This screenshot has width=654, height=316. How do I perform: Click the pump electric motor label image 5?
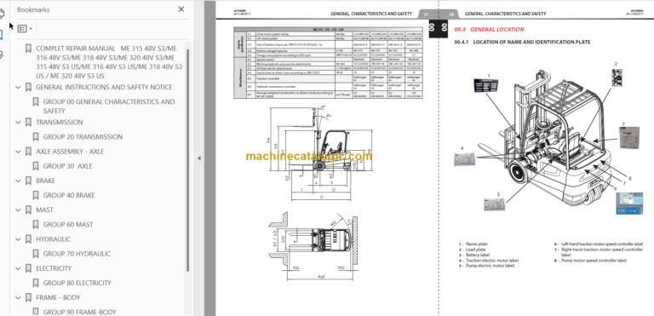495,204
